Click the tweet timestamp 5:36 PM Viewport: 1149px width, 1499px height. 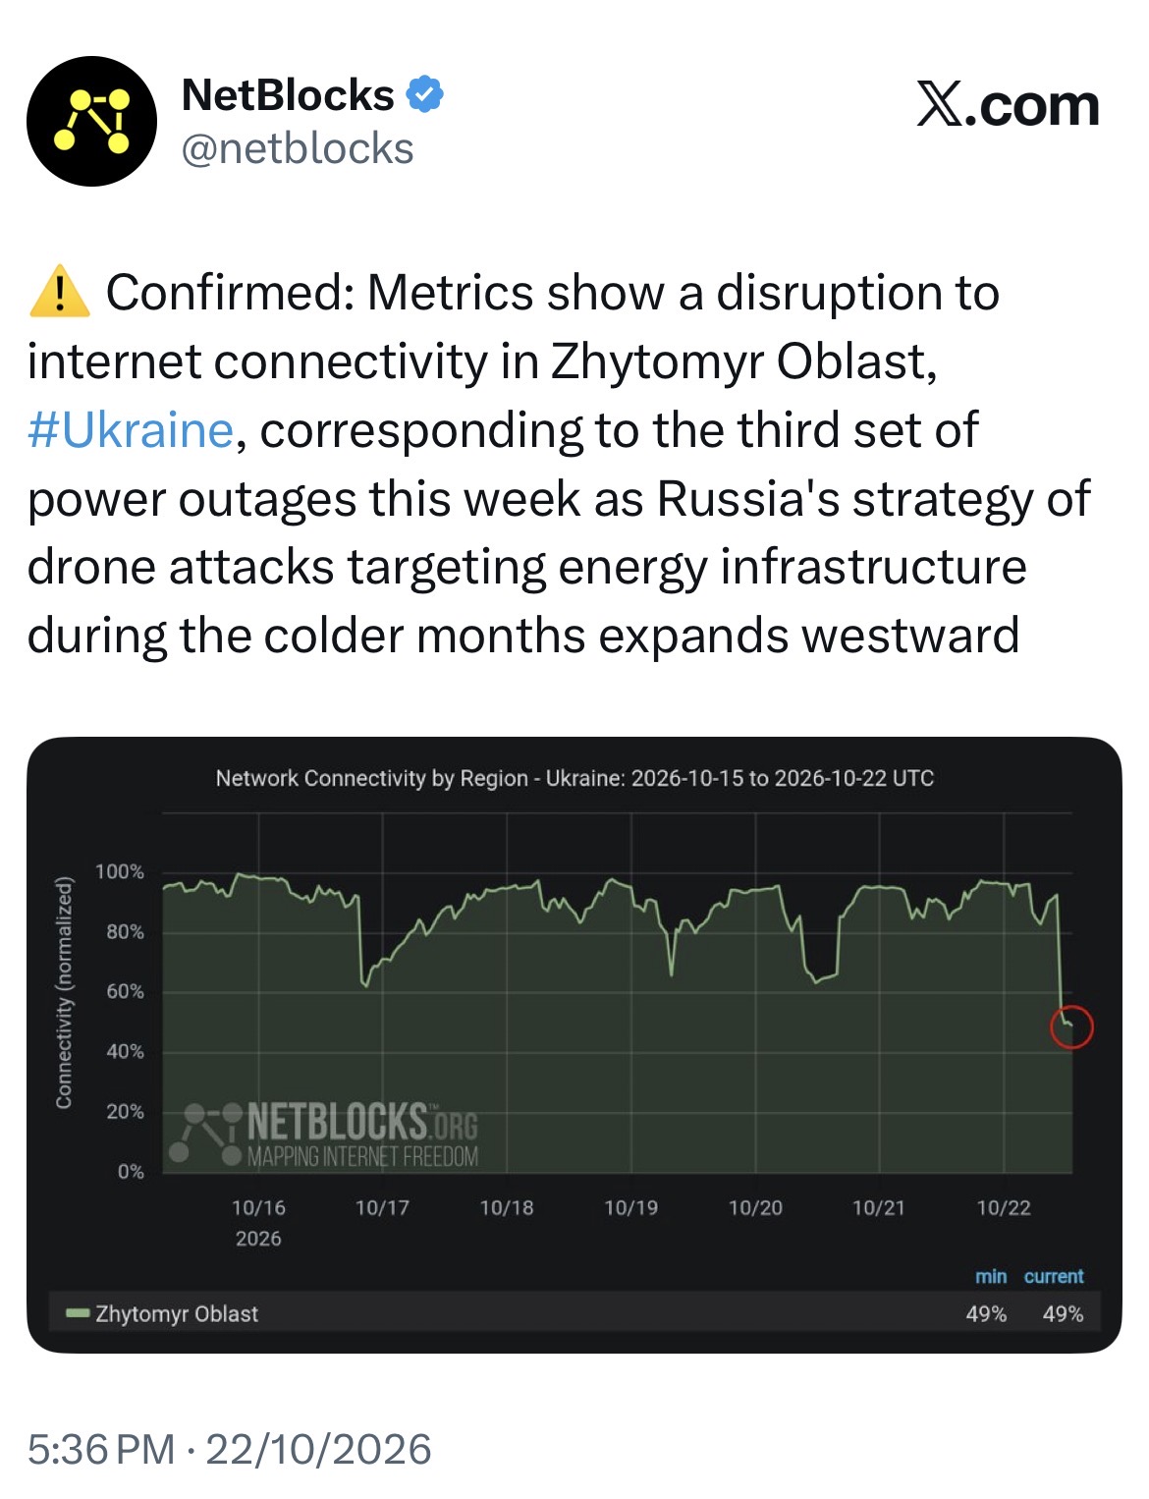(101, 1449)
